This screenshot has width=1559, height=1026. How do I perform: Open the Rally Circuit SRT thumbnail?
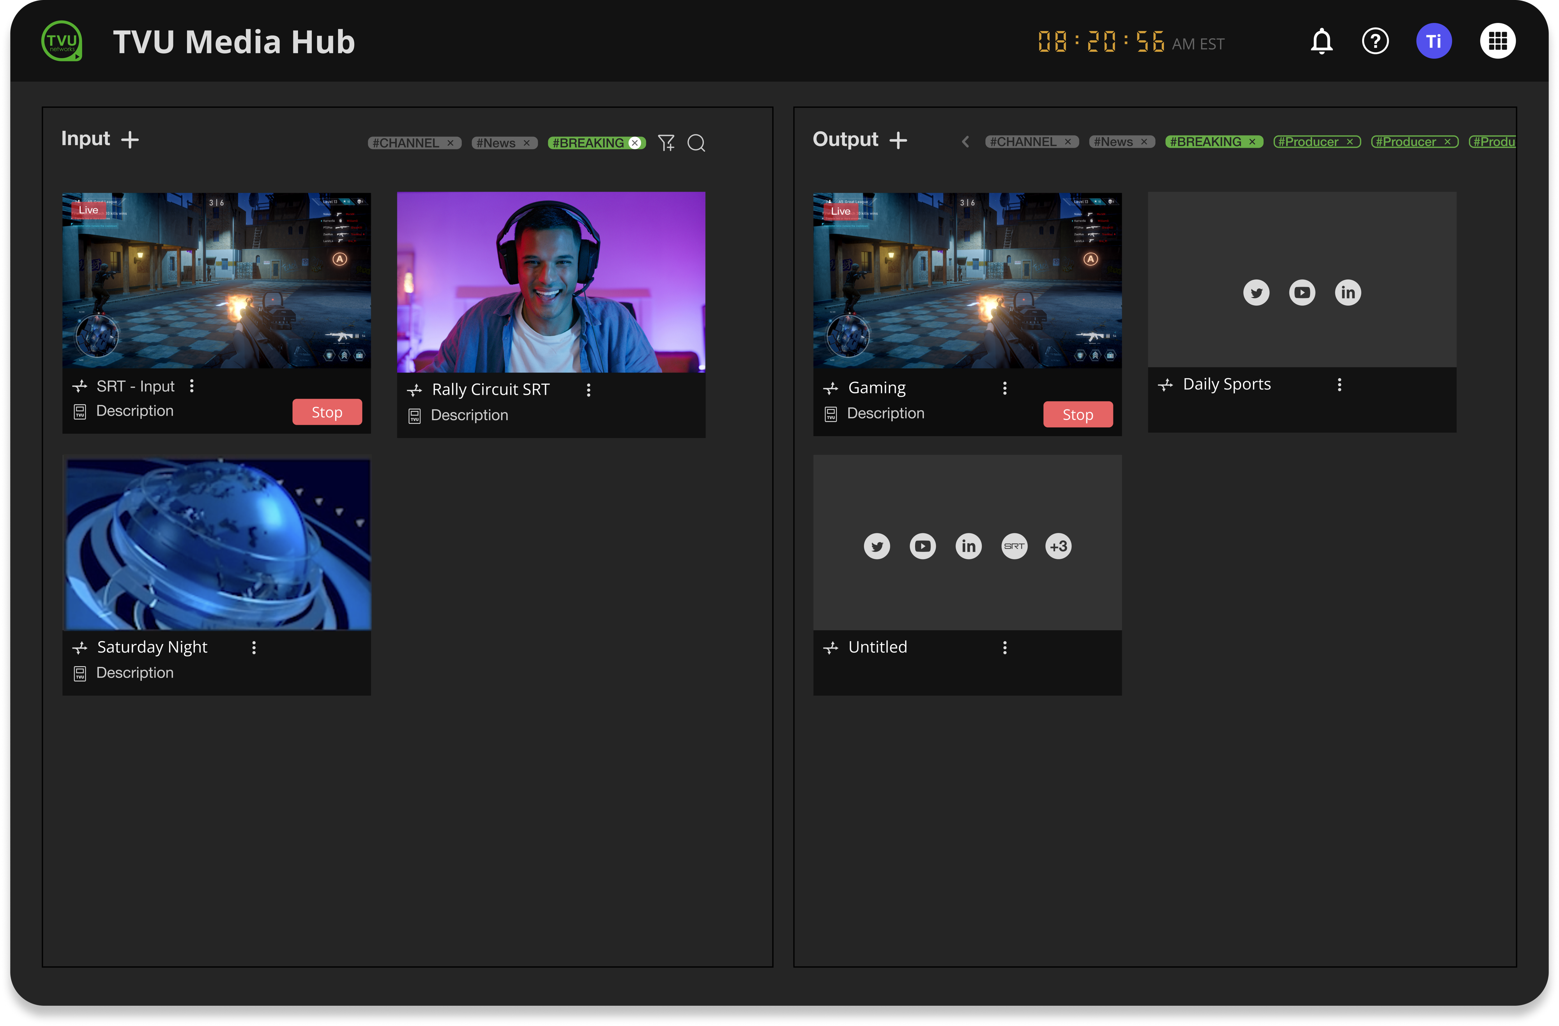pyautogui.click(x=551, y=282)
